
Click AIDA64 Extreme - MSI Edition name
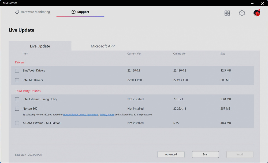click(x=42, y=123)
